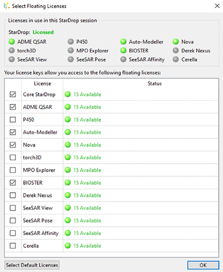Tick the Cerella license checkbox
Screen dimensions: 223x272
coord(13,246)
